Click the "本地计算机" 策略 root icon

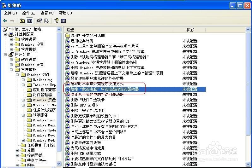point(5,29)
